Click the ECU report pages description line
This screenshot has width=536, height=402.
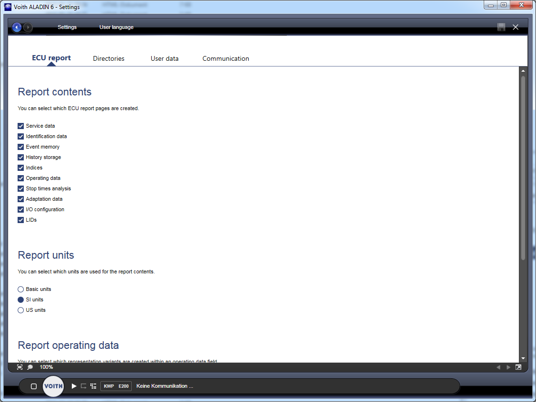pyautogui.click(x=78, y=109)
